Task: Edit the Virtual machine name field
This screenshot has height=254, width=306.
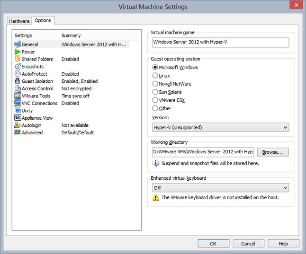Action: coord(221,42)
